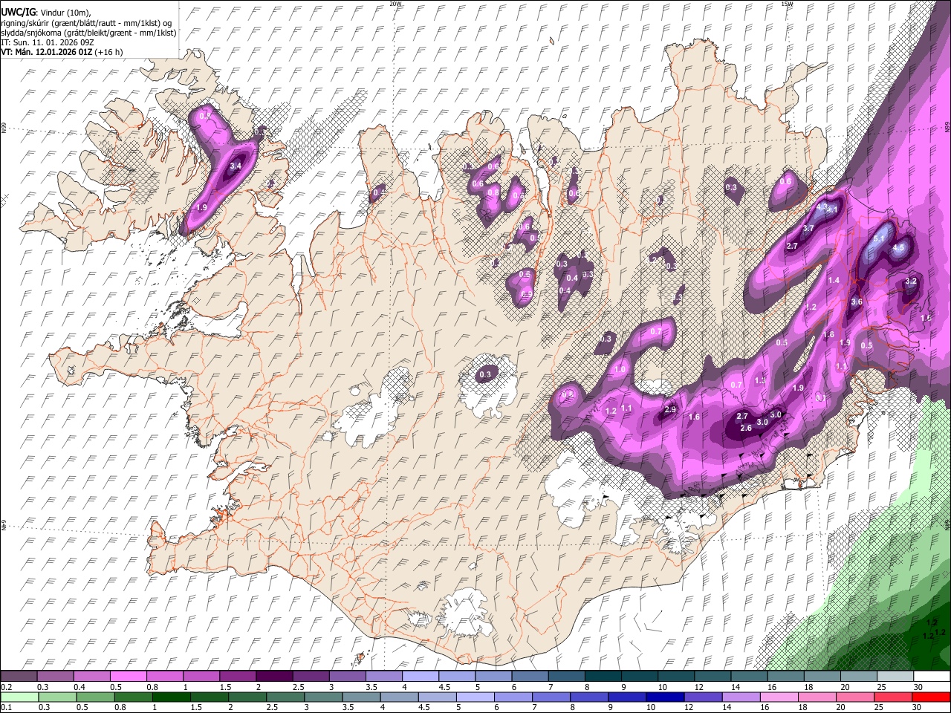This screenshot has height=713, width=951.
Task: Click the '20W' longitude label
Action: coord(396,4)
